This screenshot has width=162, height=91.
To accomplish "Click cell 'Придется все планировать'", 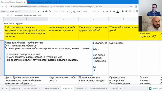I will [x=124, y=80].
